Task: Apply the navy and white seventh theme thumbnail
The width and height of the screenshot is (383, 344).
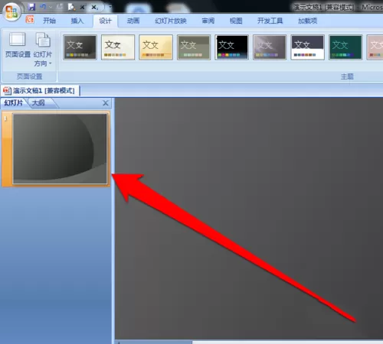Action: [x=307, y=47]
